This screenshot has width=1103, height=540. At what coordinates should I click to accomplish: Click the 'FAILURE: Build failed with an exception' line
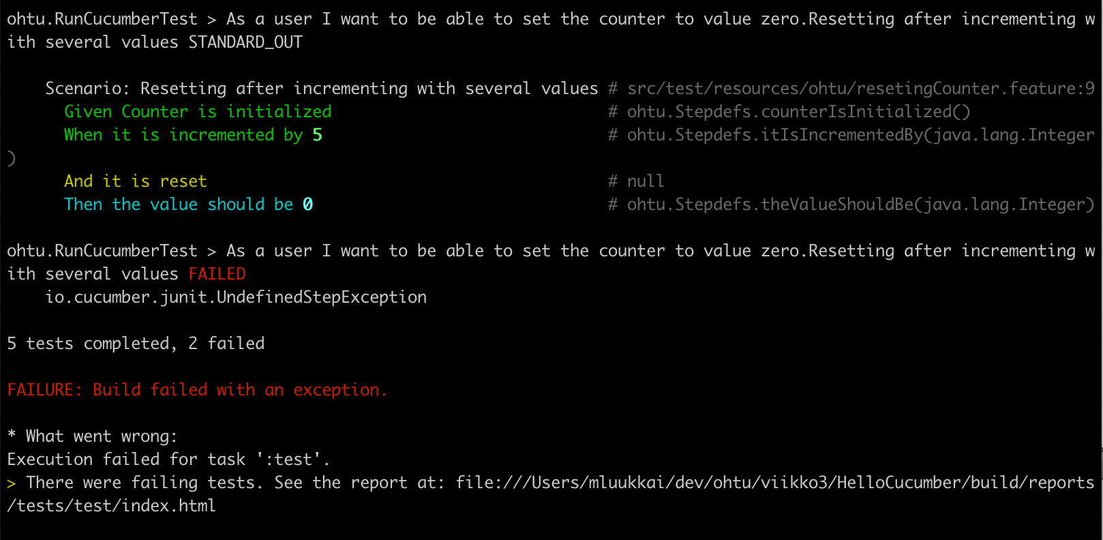(197, 390)
